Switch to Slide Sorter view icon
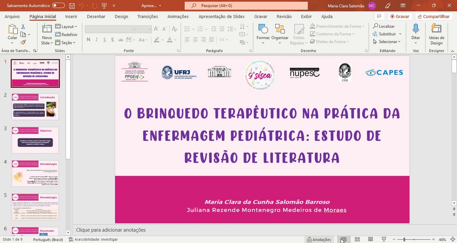 click(357, 239)
